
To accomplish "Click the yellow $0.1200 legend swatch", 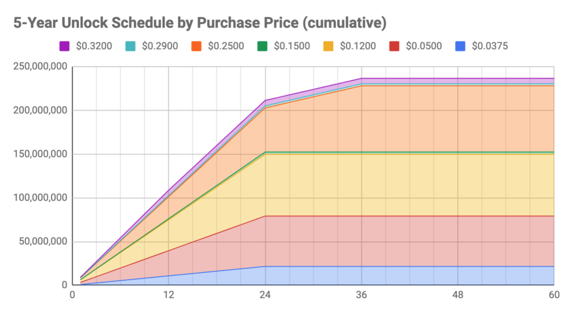I will click(x=328, y=46).
